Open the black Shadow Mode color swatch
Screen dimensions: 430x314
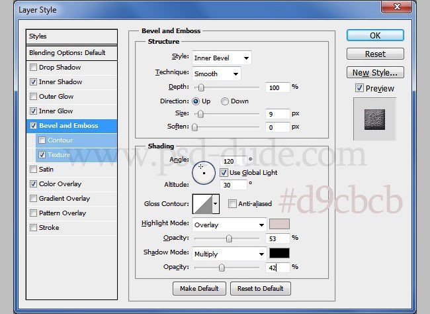[279, 253]
